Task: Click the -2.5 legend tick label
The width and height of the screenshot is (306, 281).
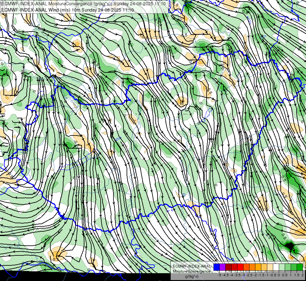Action: point(249,275)
